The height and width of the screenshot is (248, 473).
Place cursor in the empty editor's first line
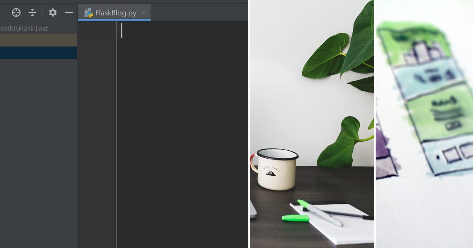point(182,30)
